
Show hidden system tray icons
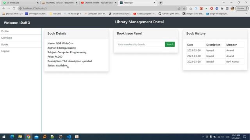point(203,136)
